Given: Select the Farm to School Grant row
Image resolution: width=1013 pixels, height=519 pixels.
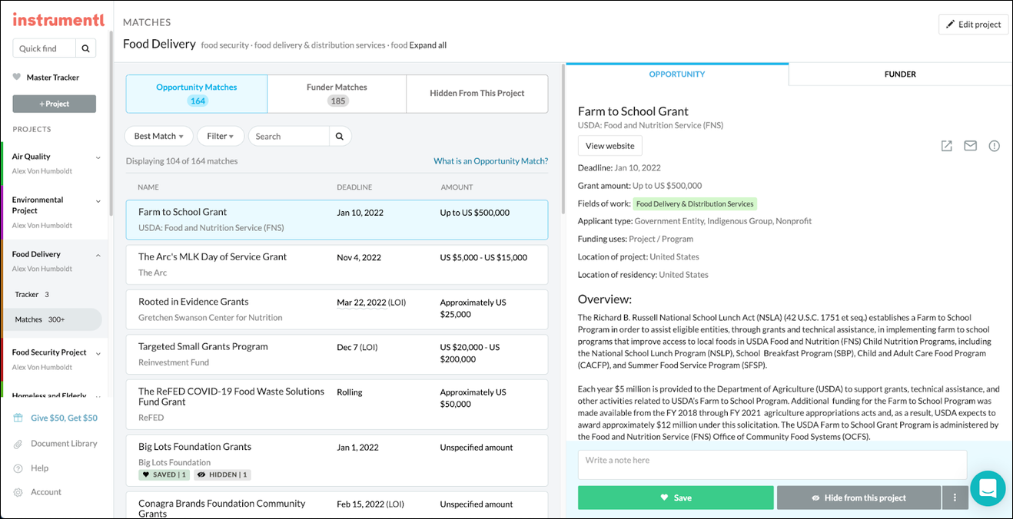Looking at the screenshot, I should pyautogui.click(x=337, y=220).
